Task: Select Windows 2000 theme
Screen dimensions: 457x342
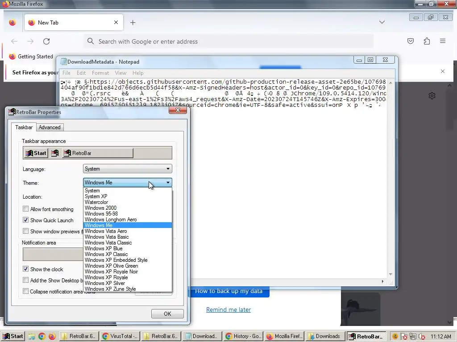Action: [127, 208]
